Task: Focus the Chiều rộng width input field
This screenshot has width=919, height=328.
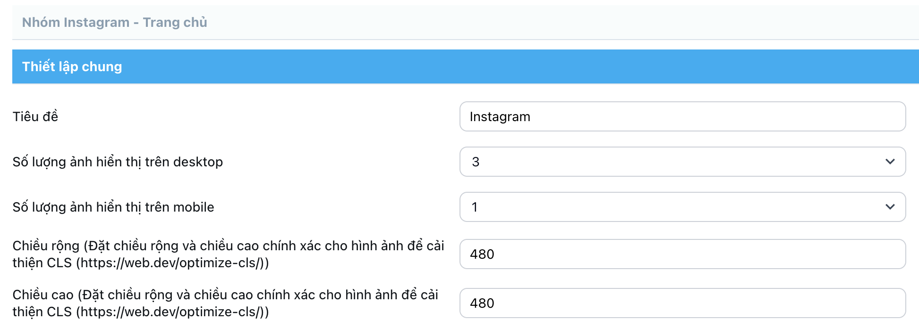Action: (x=682, y=254)
